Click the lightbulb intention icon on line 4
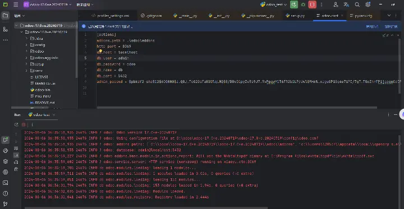The width and height of the screenshot is (404, 209). [100, 51]
